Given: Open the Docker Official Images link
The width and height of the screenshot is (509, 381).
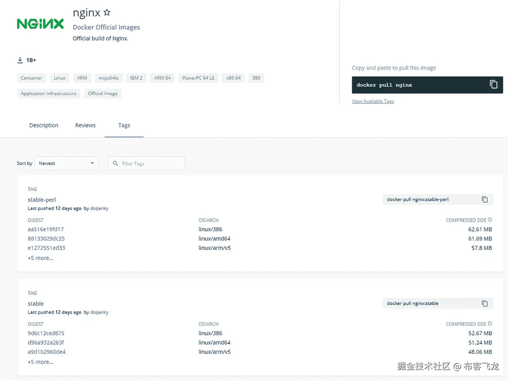Looking at the screenshot, I should (x=106, y=27).
